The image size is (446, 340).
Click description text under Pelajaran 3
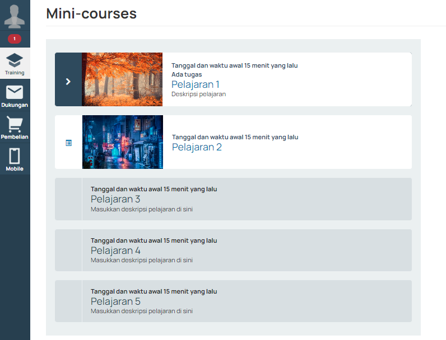click(142, 209)
